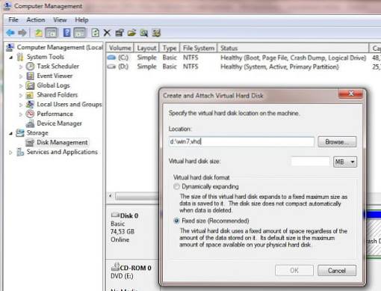Click the CD-ROM 0 drive icon
Viewport: 381px width, 291px height.
point(115,267)
